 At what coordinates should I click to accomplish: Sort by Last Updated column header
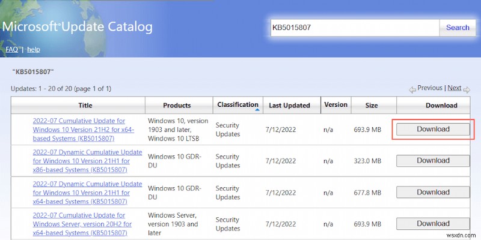[289, 106]
